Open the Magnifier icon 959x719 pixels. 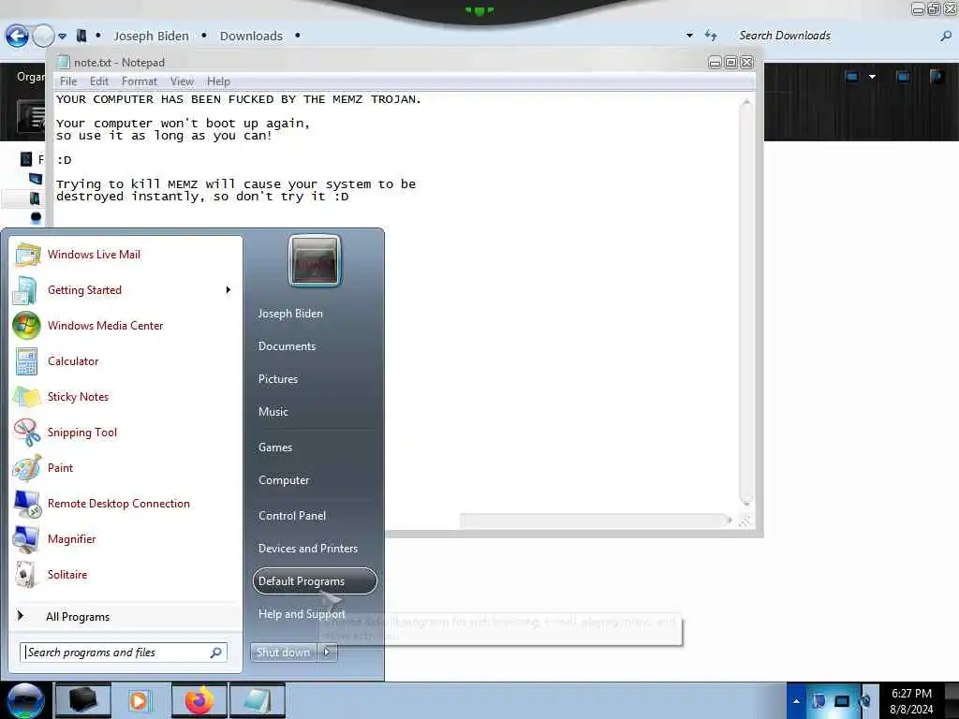pos(26,538)
